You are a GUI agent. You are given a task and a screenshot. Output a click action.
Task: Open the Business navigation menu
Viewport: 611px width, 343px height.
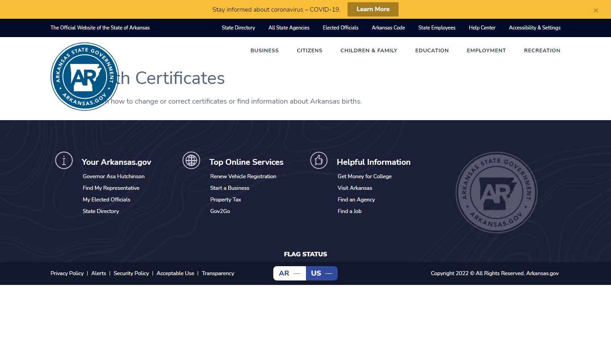(x=264, y=50)
